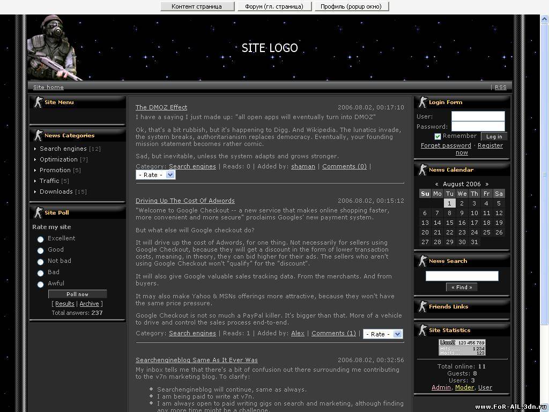This screenshot has height=412, width=549.
Task: Click the « Find » search button
Action: pyautogui.click(x=462, y=288)
